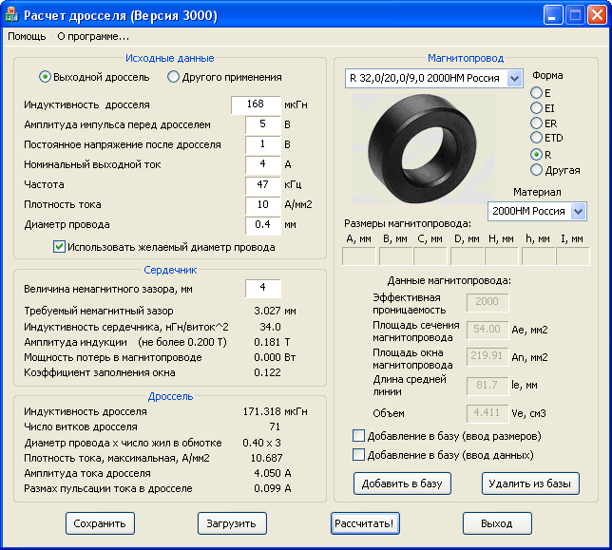This screenshot has width=612, height=550.
Task: Click the Номинальный выходной ток field
Action: pos(263,164)
